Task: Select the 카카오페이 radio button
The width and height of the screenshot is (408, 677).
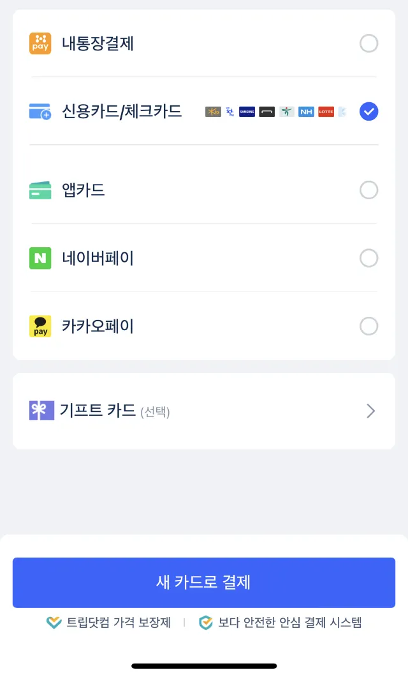Action: pyautogui.click(x=368, y=326)
